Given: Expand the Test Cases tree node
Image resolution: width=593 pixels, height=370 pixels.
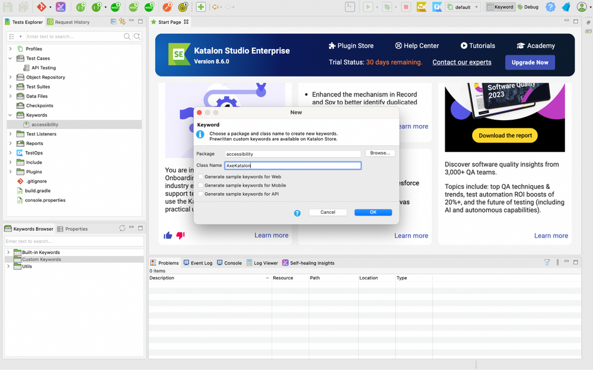Looking at the screenshot, I should (11, 58).
